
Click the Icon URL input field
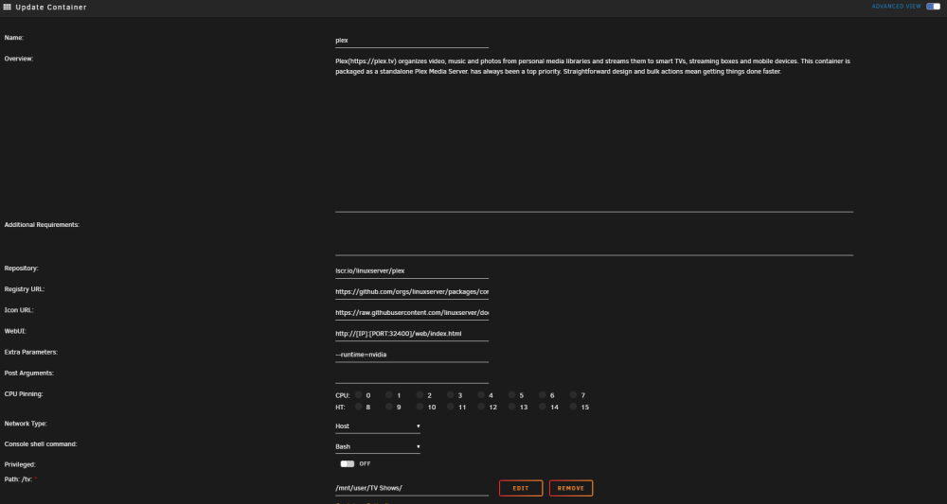pyautogui.click(x=412, y=313)
